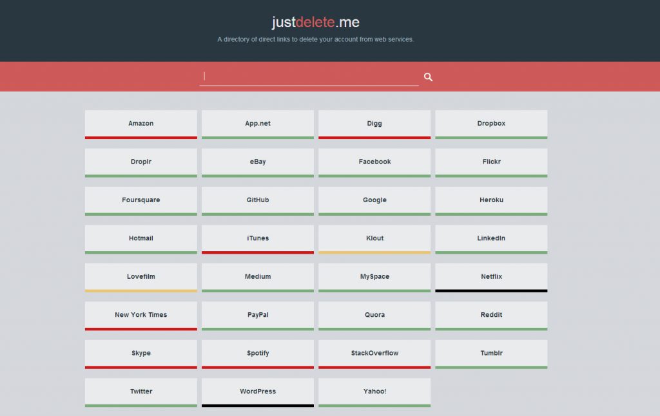Select the New York Times tile
This screenshot has width=660, height=416.
coord(141,315)
